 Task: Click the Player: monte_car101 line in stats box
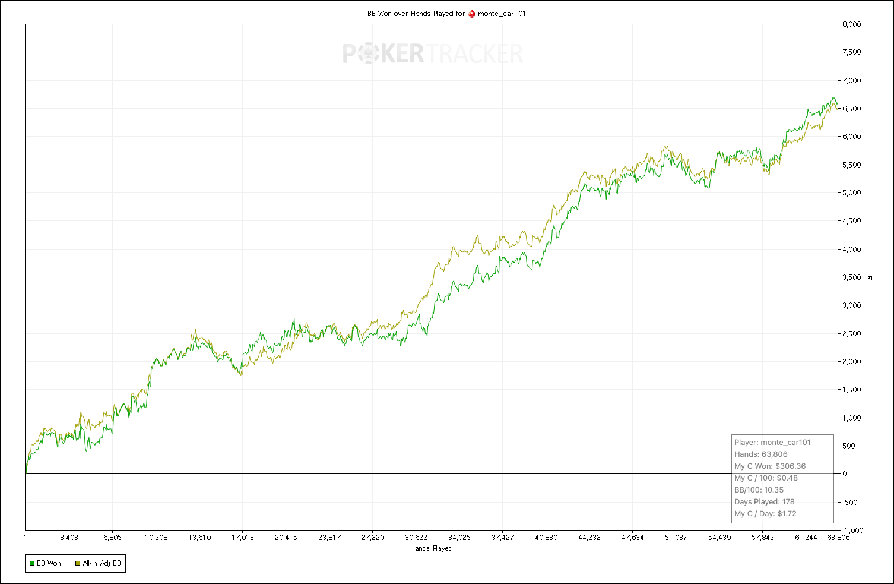point(772,443)
